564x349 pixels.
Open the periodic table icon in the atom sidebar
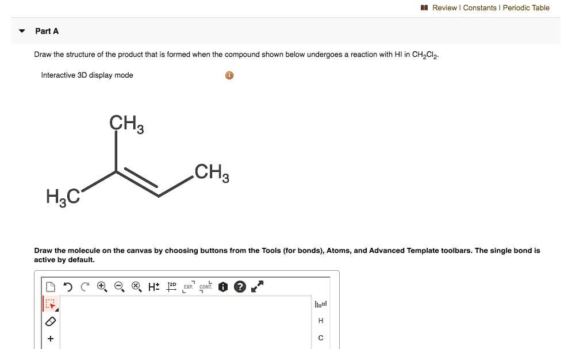click(320, 304)
